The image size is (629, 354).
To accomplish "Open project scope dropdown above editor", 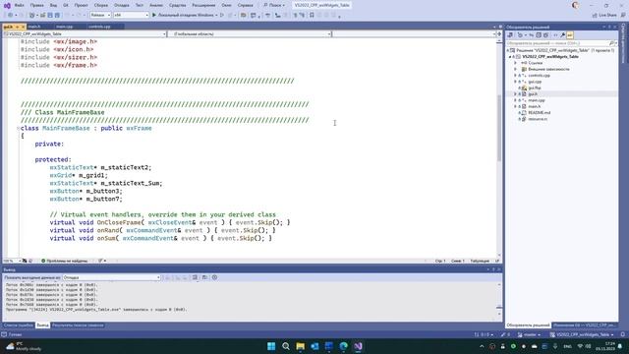I will pos(85,34).
